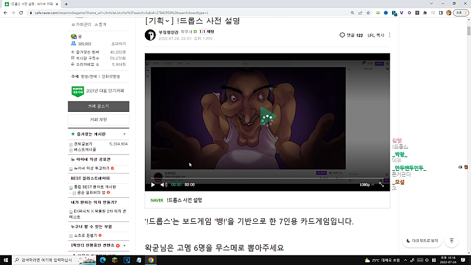Open EX퍼니처 X 왁물원 2차 의자 콘테스트
The height and width of the screenshot is (265, 471).
pyautogui.click(x=98, y=214)
